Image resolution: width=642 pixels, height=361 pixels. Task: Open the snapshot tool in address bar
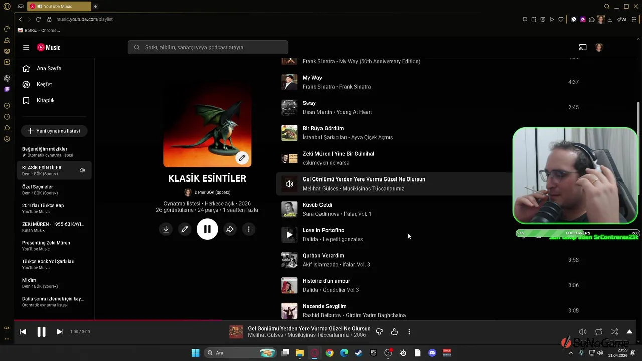click(534, 19)
